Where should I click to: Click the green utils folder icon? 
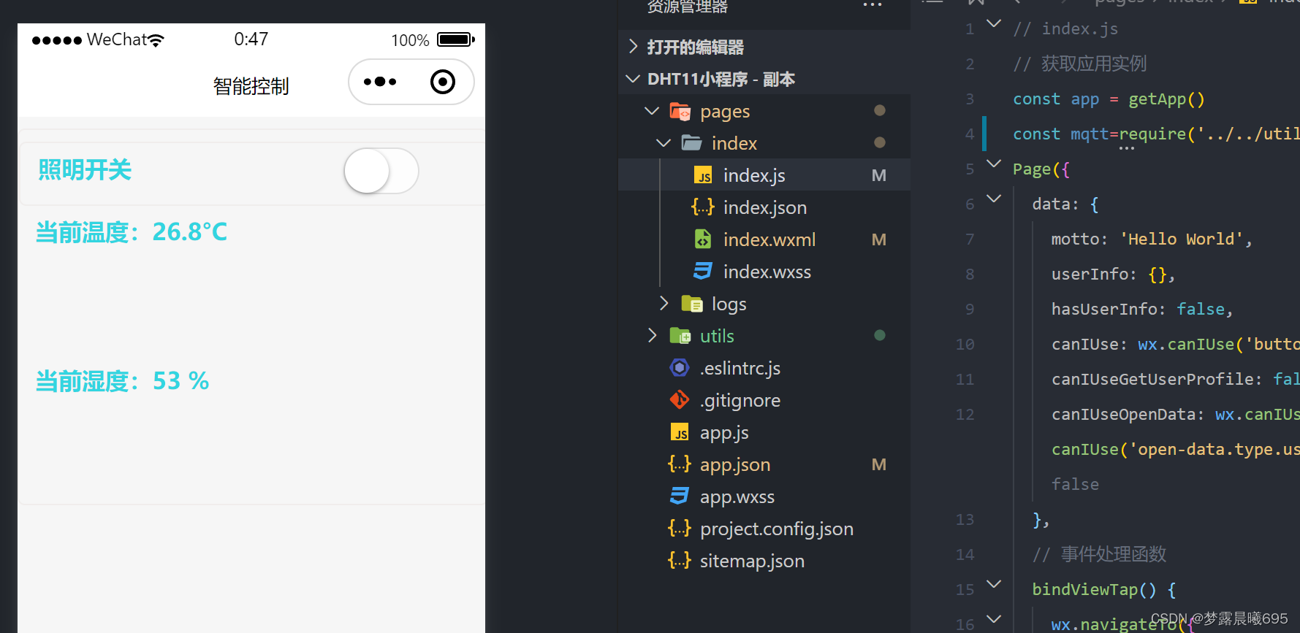pyautogui.click(x=680, y=335)
